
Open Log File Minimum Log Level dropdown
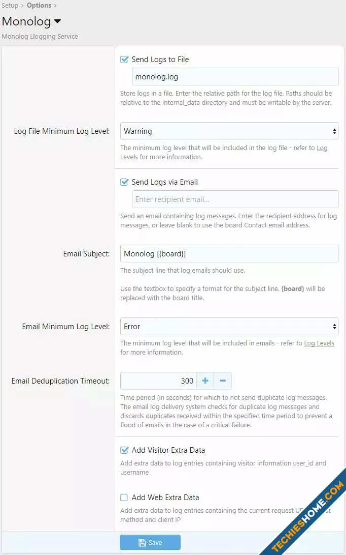point(229,131)
